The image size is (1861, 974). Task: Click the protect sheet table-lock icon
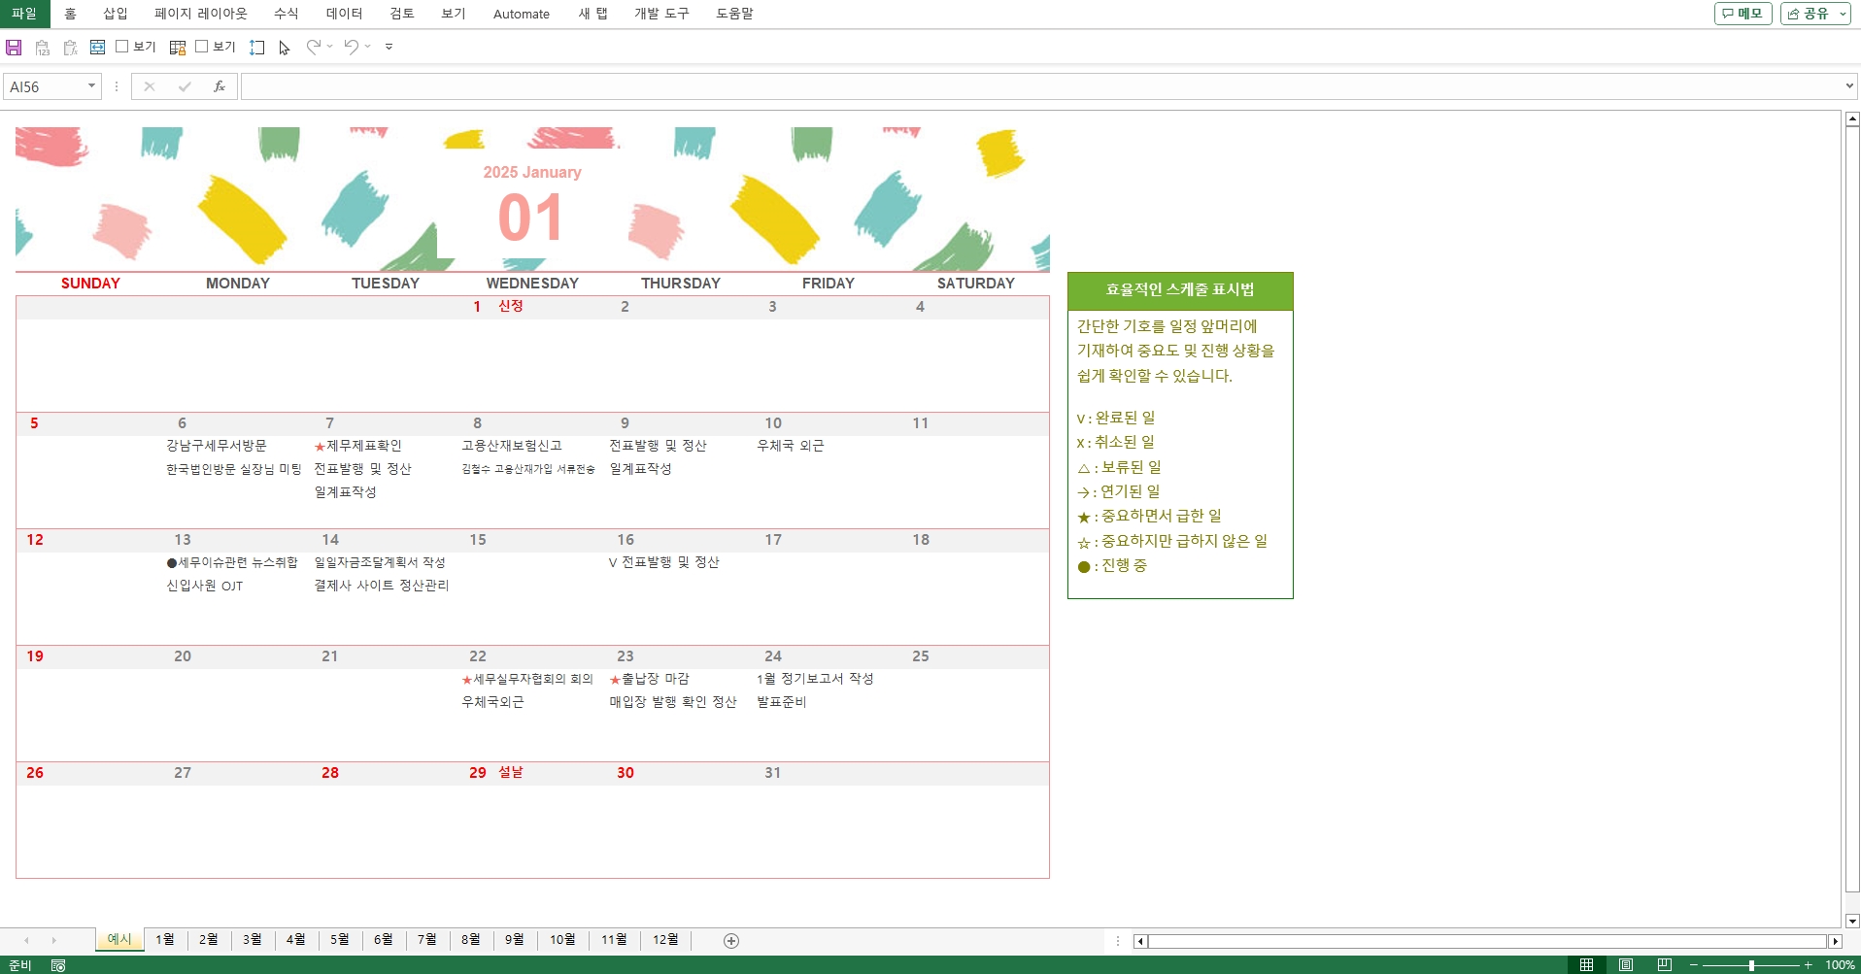[x=177, y=47]
